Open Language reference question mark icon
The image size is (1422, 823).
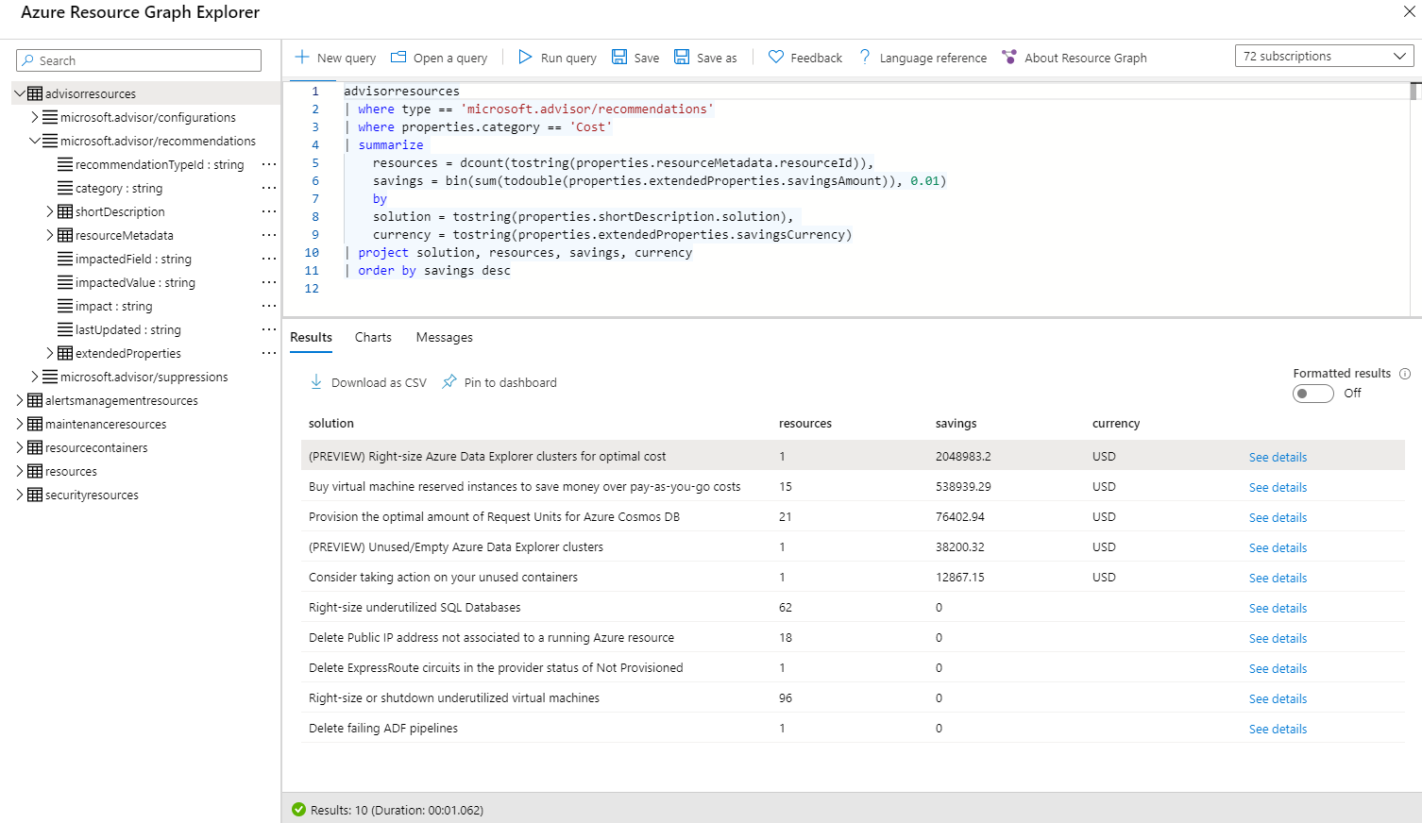[x=865, y=57]
